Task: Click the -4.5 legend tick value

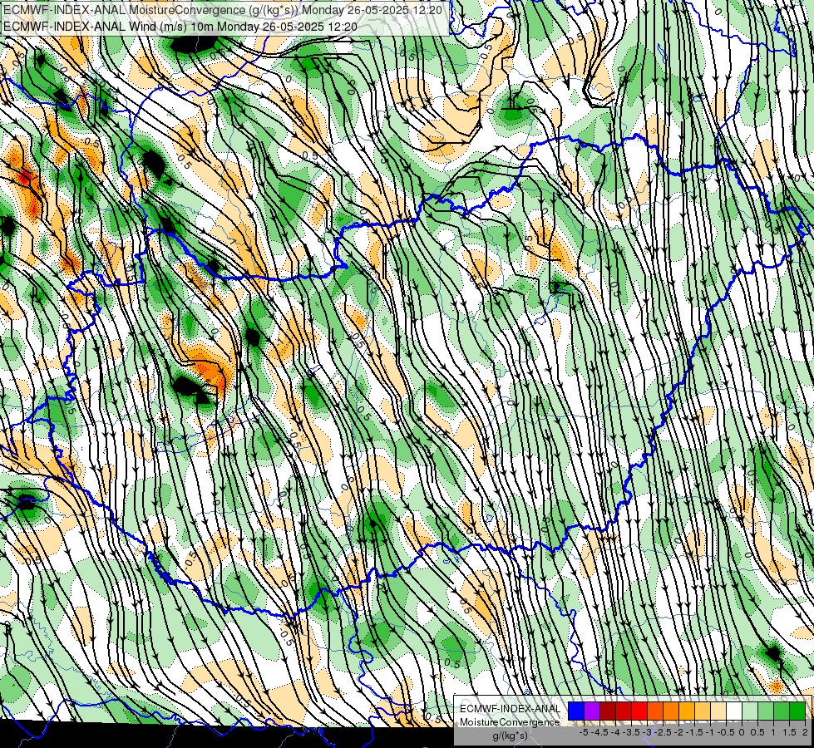Action: tap(601, 732)
